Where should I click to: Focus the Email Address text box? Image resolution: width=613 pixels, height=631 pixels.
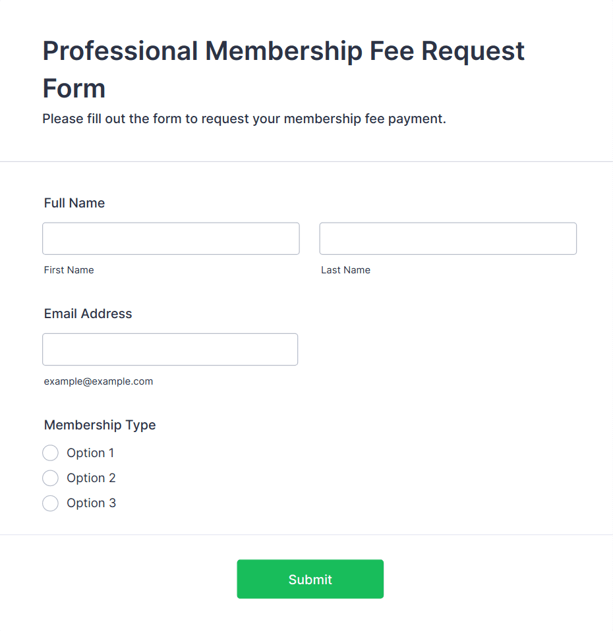(170, 349)
